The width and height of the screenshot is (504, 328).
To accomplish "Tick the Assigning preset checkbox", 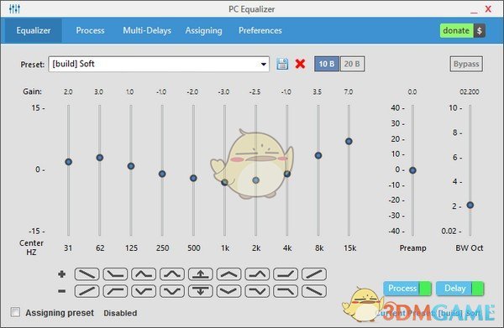I will pos(15,312).
